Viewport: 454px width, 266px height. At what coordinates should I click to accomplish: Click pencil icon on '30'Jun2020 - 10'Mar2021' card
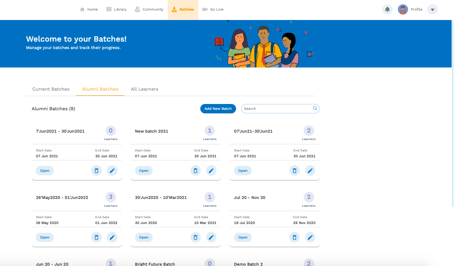(211, 237)
